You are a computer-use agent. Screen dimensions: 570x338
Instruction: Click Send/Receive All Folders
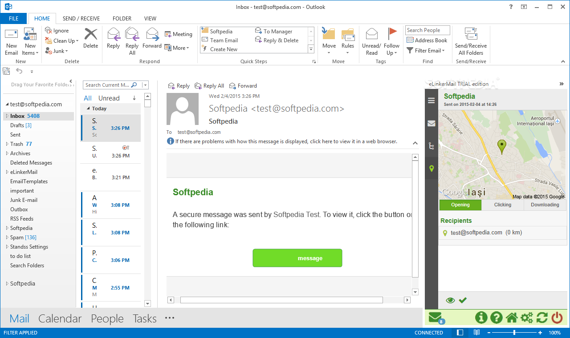point(471,42)
